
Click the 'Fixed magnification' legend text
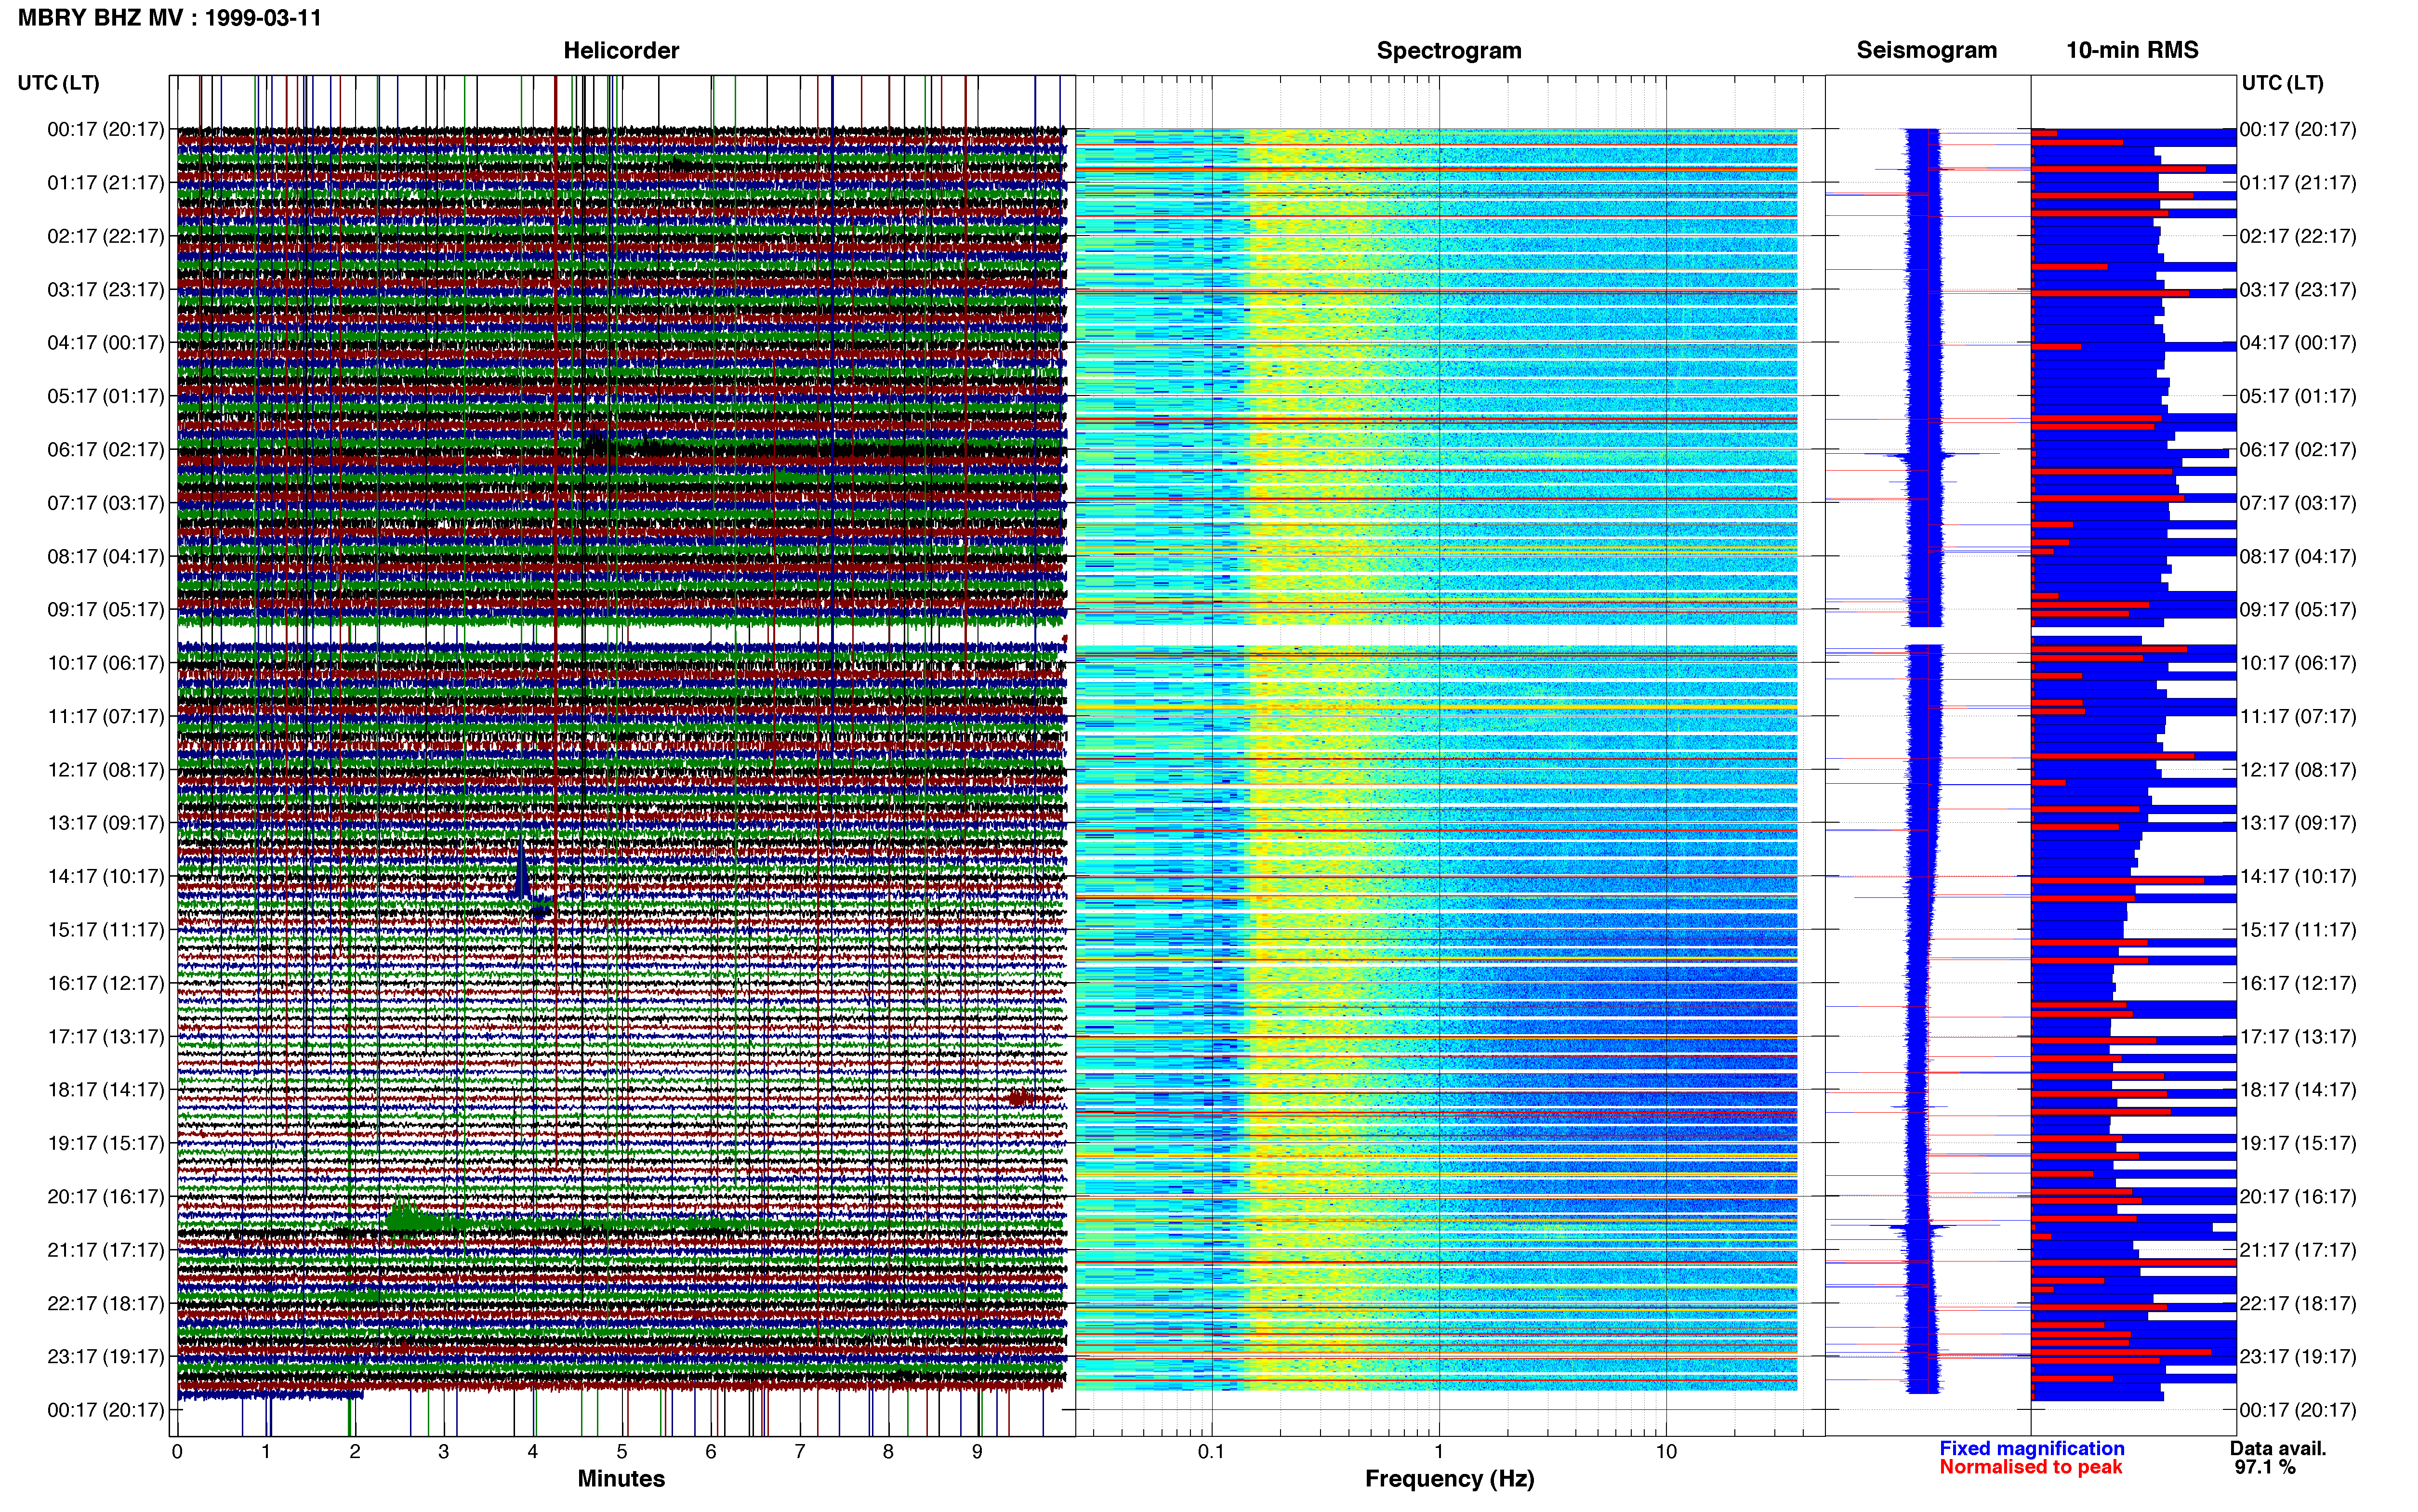pyautogui.click(x=2031, y=1448)
